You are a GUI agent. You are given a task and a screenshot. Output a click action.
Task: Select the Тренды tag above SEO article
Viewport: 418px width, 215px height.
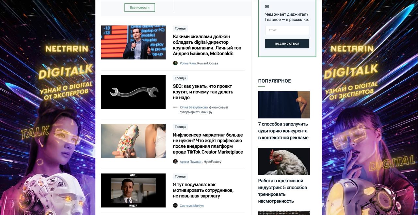coord(180,78)
